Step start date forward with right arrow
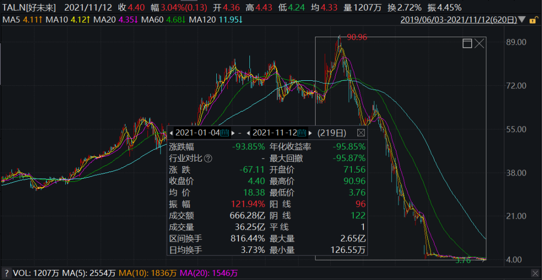The height and width of the screenshot is (280, 542). click(x=232, y=133)
